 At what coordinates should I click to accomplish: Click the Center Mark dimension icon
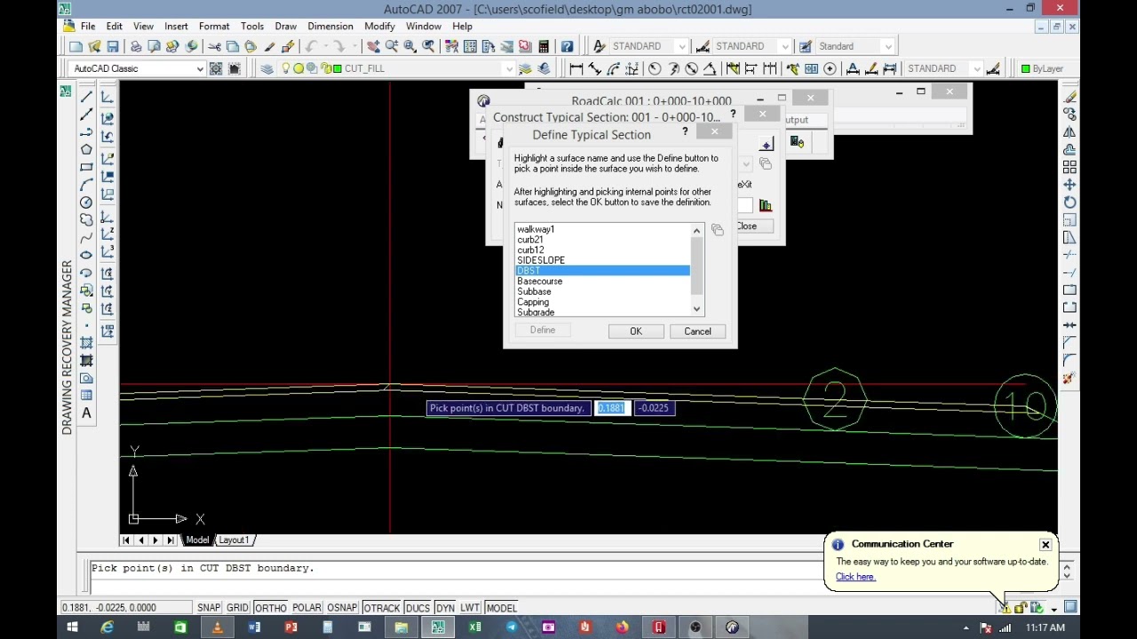[x=830, y=68]
